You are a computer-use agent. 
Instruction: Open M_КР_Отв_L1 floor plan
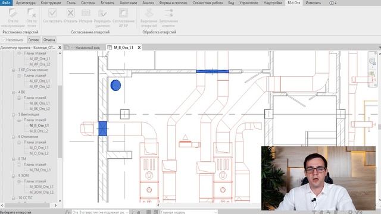click(x=40, y=81)
